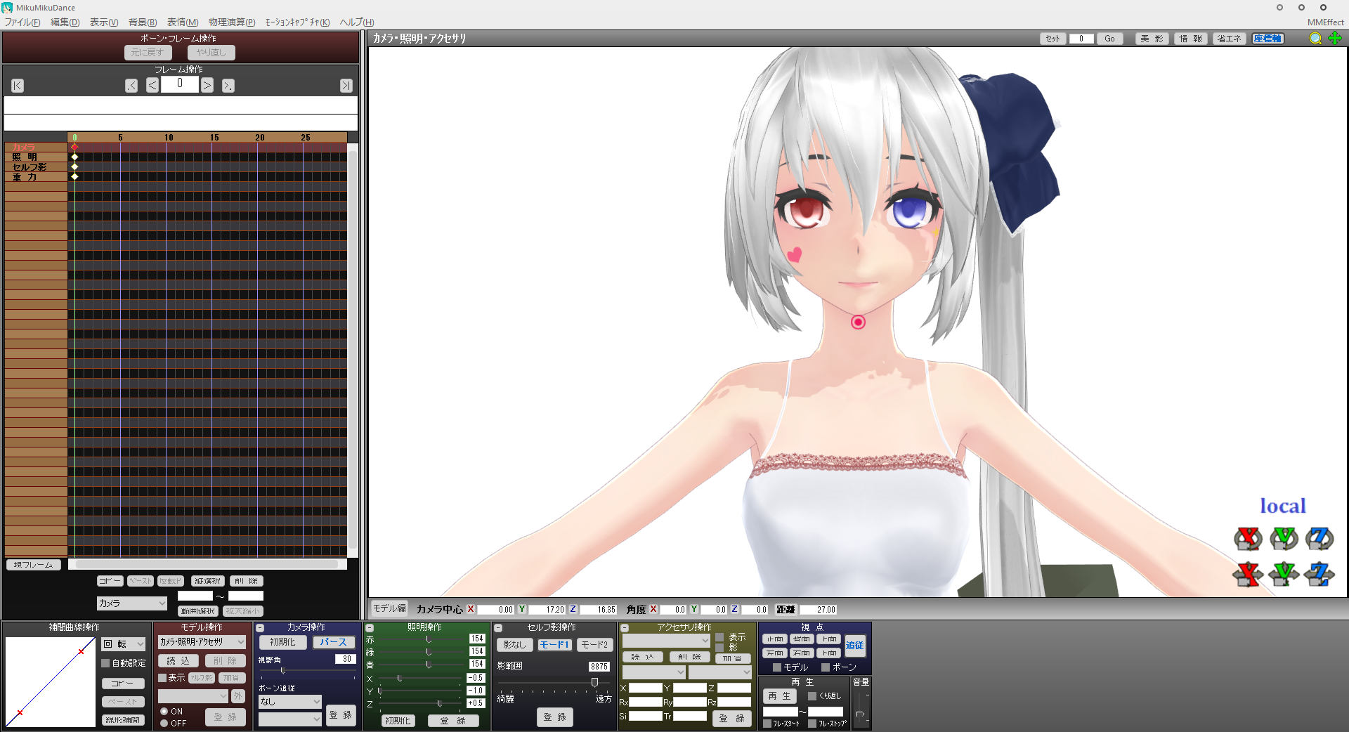Toggle 自動設定 checkbox in interpolation panel
This screenshot has height=732, width=1349.
(105, 663)
